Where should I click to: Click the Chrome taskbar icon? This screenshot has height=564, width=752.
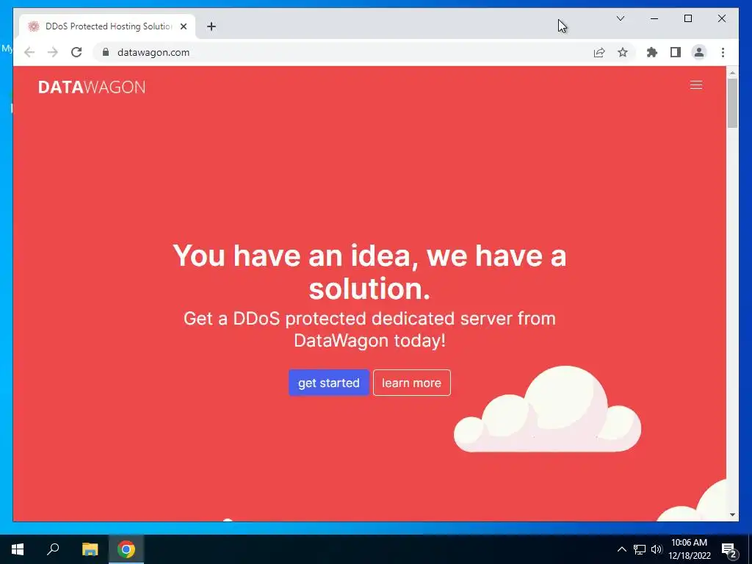coord(126,549)
